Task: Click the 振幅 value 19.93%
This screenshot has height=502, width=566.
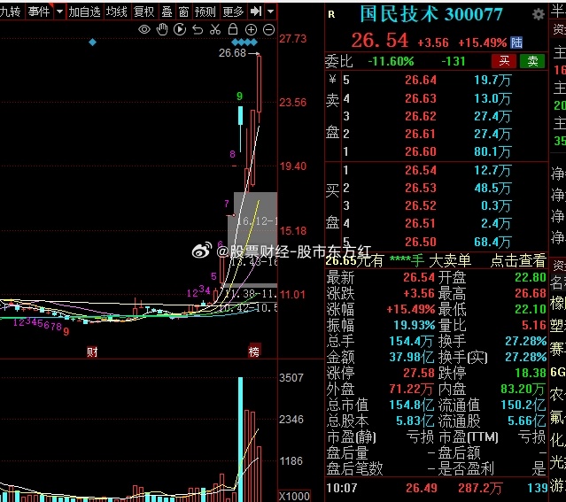Action: click(414, 325)
